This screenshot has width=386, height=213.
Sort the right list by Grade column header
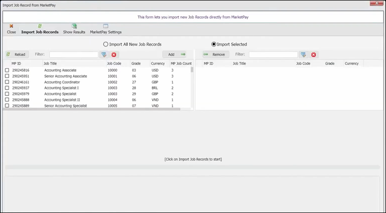point(329,63)
